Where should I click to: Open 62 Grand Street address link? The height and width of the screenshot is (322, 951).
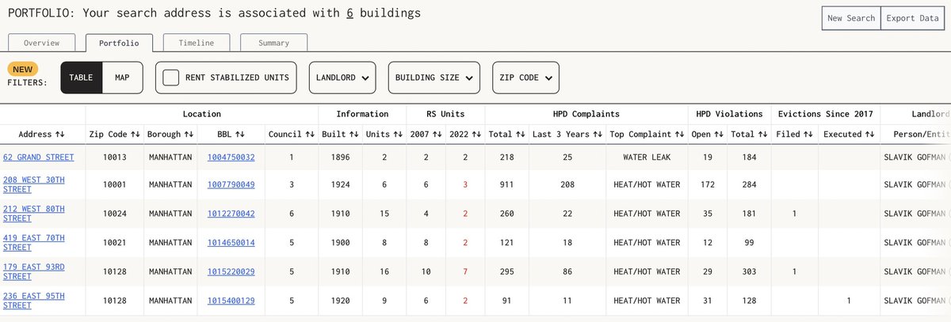tap(39, 157)
